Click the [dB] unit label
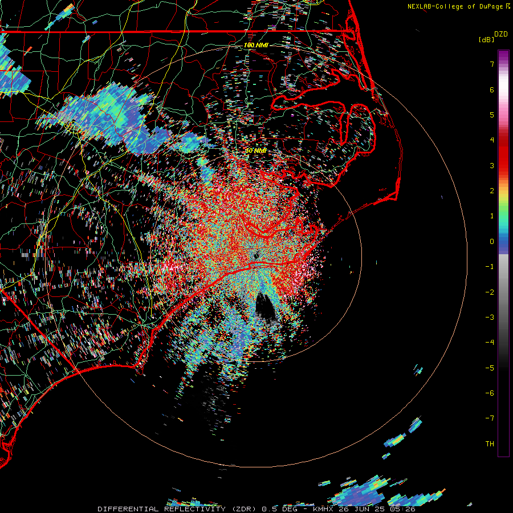The image size is (513, 513). (x=486, y=39)
